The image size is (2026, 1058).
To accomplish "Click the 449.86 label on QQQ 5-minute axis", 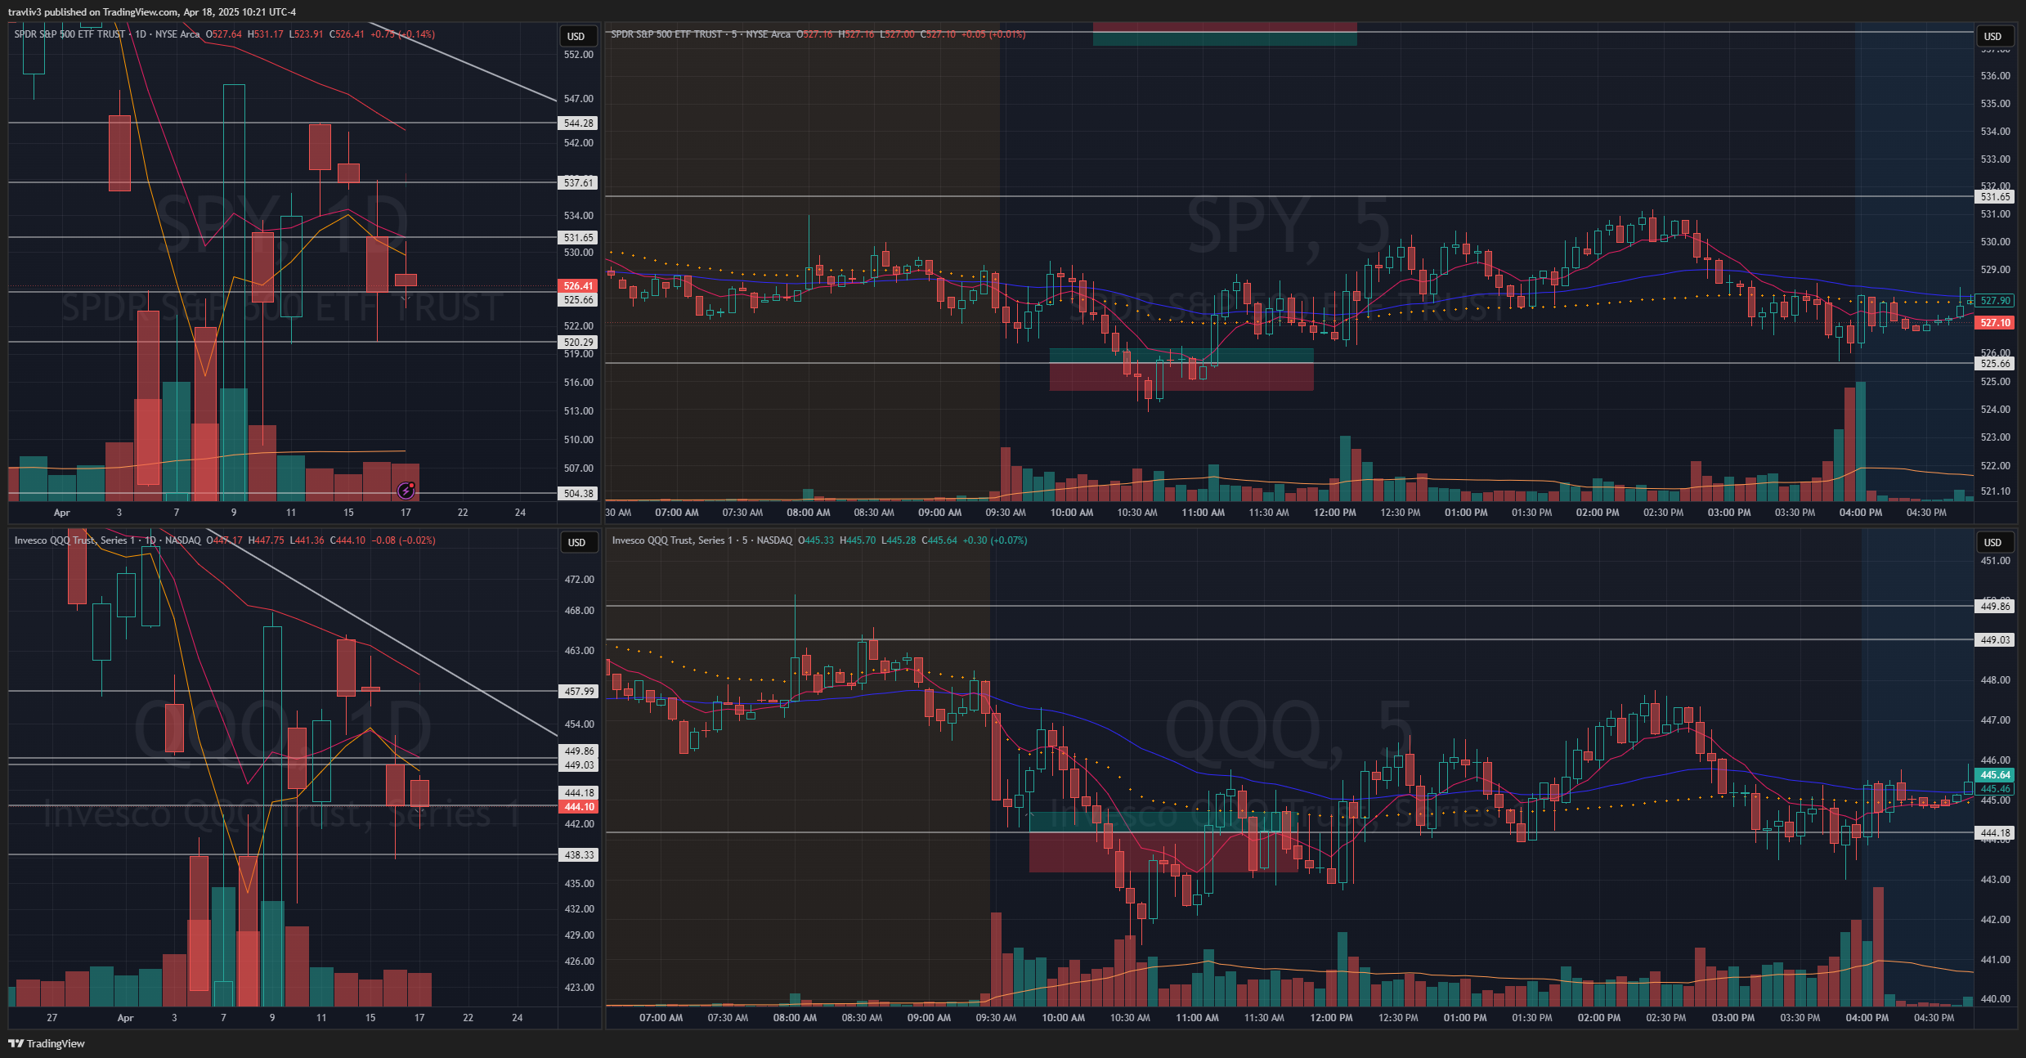I will 1995,607.
